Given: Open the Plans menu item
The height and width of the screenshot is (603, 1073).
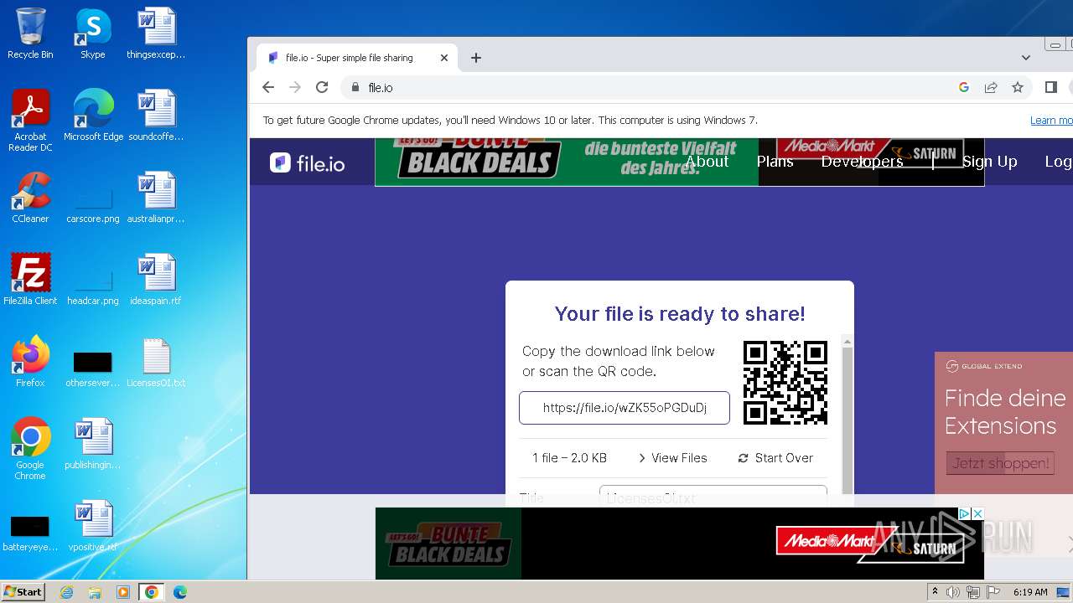Looking at the screenshot, I should click(775, 162).
